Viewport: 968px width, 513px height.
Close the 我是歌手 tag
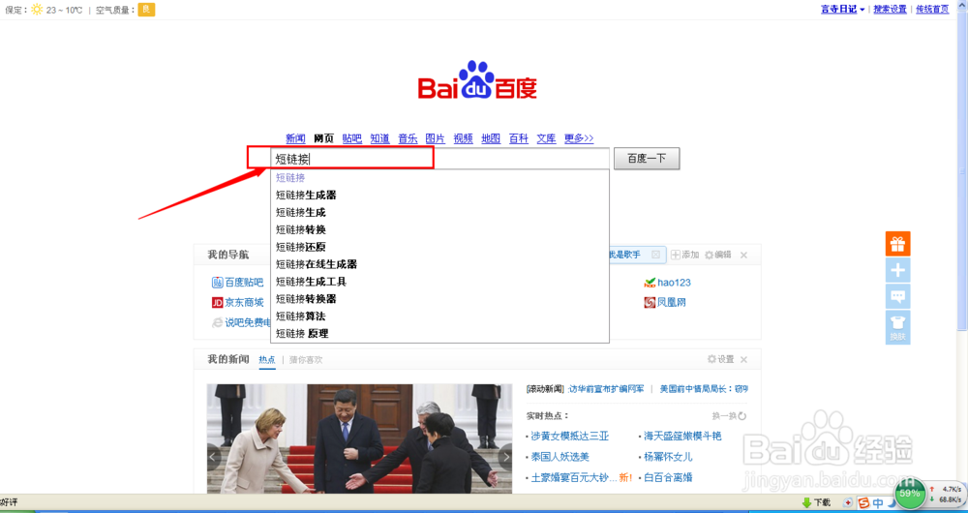pos(655,255)
